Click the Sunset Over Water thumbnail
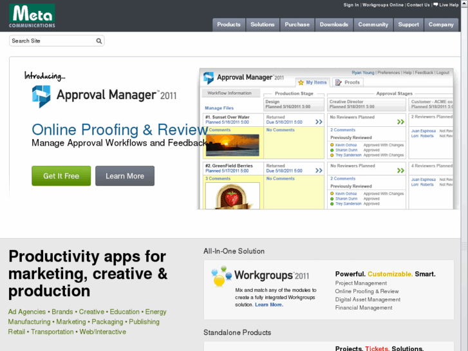468x351 pixels. click(232, 145)
